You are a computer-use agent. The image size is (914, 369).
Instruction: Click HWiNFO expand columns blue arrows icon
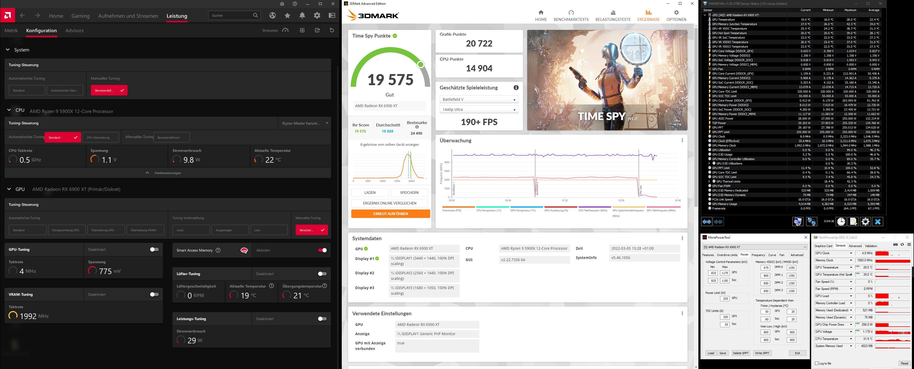pos(707,222)
